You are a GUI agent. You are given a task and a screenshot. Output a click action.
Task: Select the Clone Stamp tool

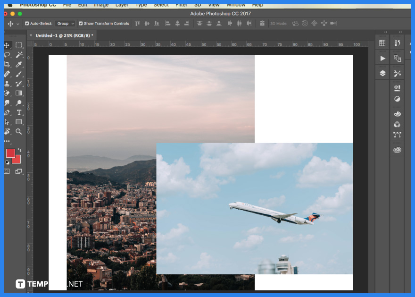[7, 84]
